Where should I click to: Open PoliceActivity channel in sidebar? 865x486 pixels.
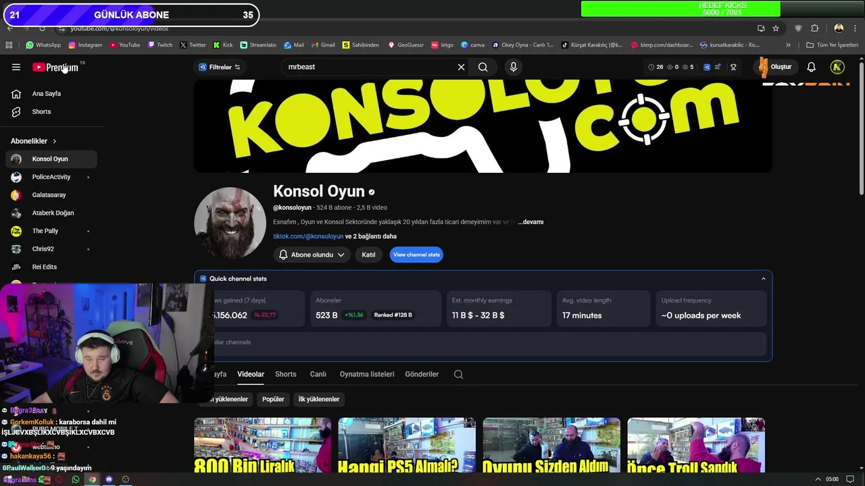51,177
